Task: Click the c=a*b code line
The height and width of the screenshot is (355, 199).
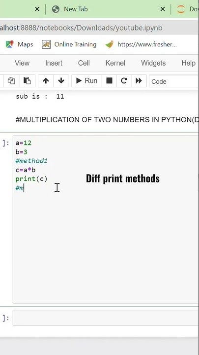Action: (x=26, y=170)
